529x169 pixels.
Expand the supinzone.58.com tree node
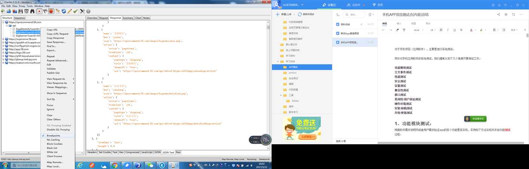(3, 39)
